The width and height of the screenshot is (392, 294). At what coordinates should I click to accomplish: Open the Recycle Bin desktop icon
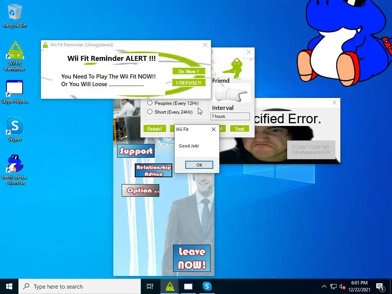click(x=15, y=15)
